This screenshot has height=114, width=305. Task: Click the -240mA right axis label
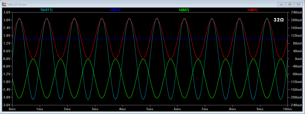(x=296, y=105)
